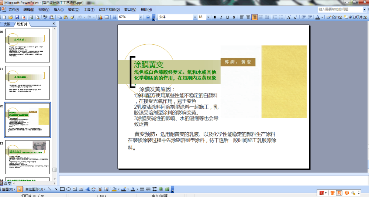This screenshot has width=369, height=197.
Task: Open the font name dropdown 宋体
Action: [195, 17]
